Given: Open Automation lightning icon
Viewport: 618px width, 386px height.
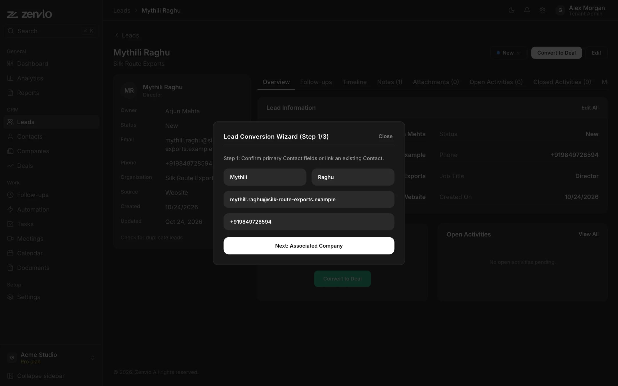Looking at the screenshot, I should [x=10, y=209].
